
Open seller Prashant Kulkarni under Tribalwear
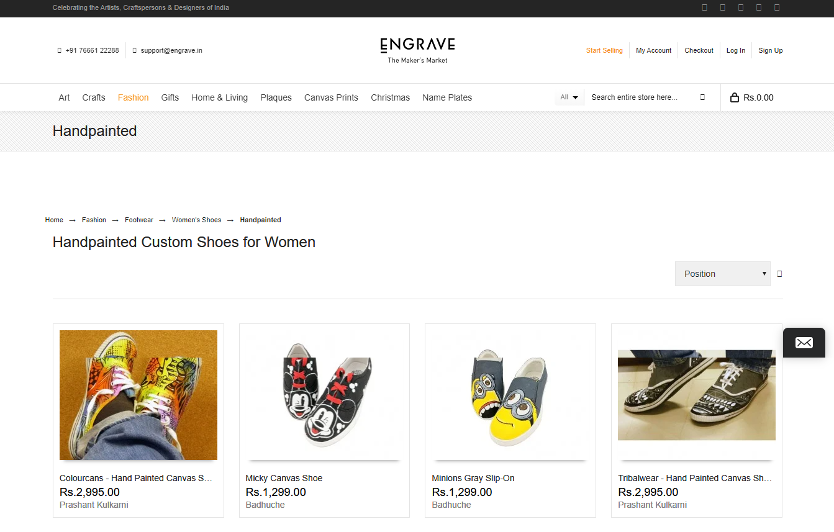653,505
